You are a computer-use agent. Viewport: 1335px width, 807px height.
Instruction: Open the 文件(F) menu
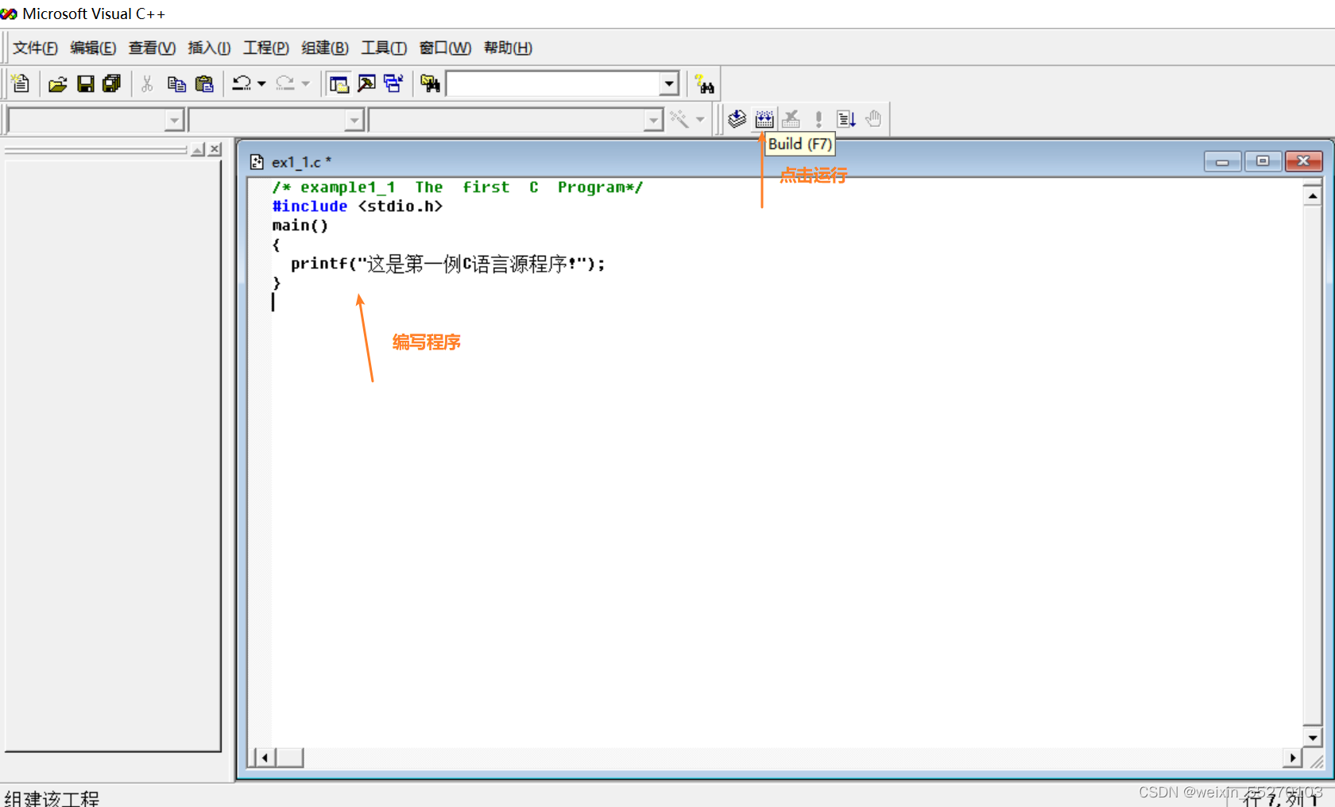(x=35, y=48)
